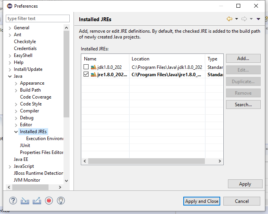
Task: Expand the Appearance node
Action: click(x=16, y=84)
